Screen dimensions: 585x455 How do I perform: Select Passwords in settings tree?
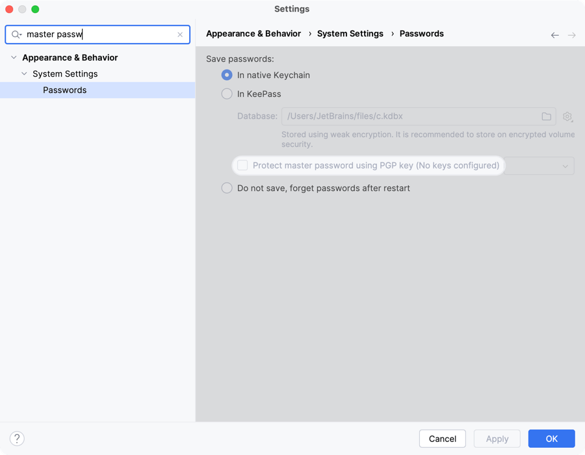pyautogui.click(x=65, y=90)
